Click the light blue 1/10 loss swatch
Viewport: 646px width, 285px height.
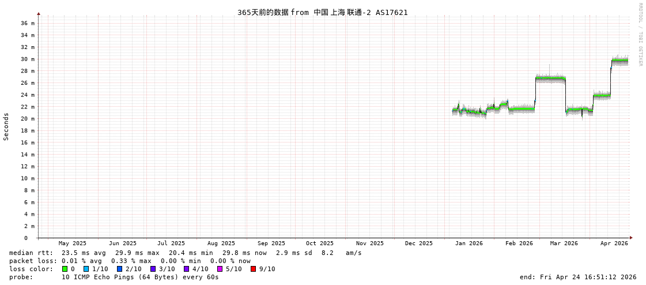point(86,269)
